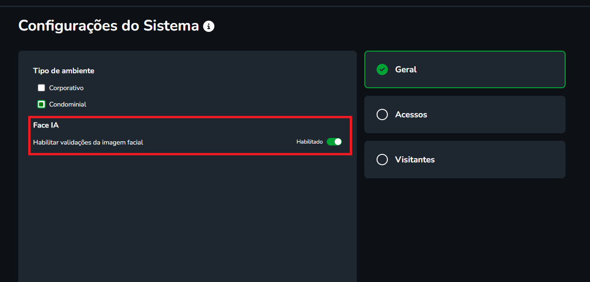Uncheck the Condominial checkbox
The height and width of the screenshot is (282, 590).
[41, 104]
